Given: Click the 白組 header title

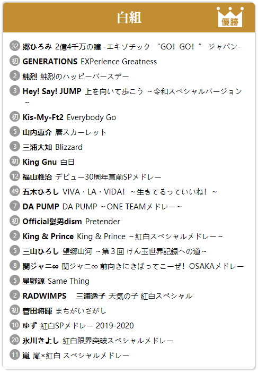Looking at the screenshot, I should (129, 18).
